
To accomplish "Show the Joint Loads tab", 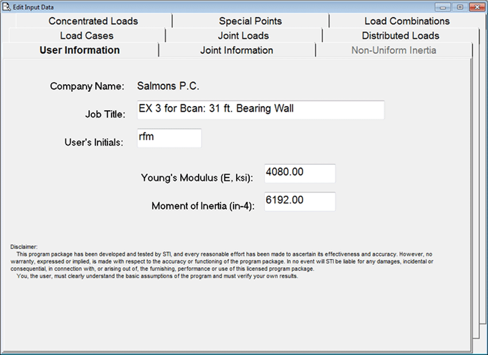I will [243, 36].
